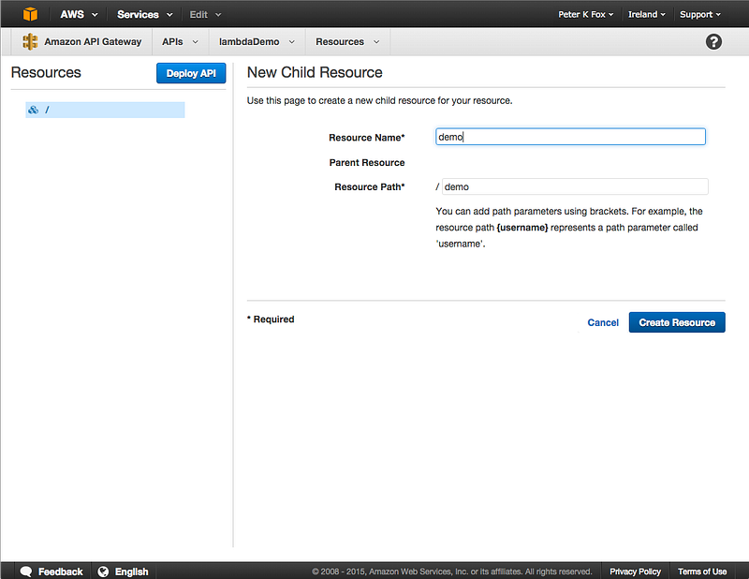Click the Amazon API Gateway service icon
749x579 pixels.
pyautogui.click(x=30, y=41)
